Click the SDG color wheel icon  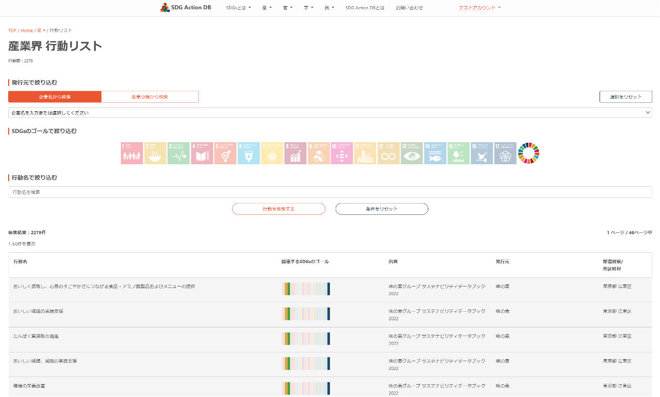click(x=528, y=153)
